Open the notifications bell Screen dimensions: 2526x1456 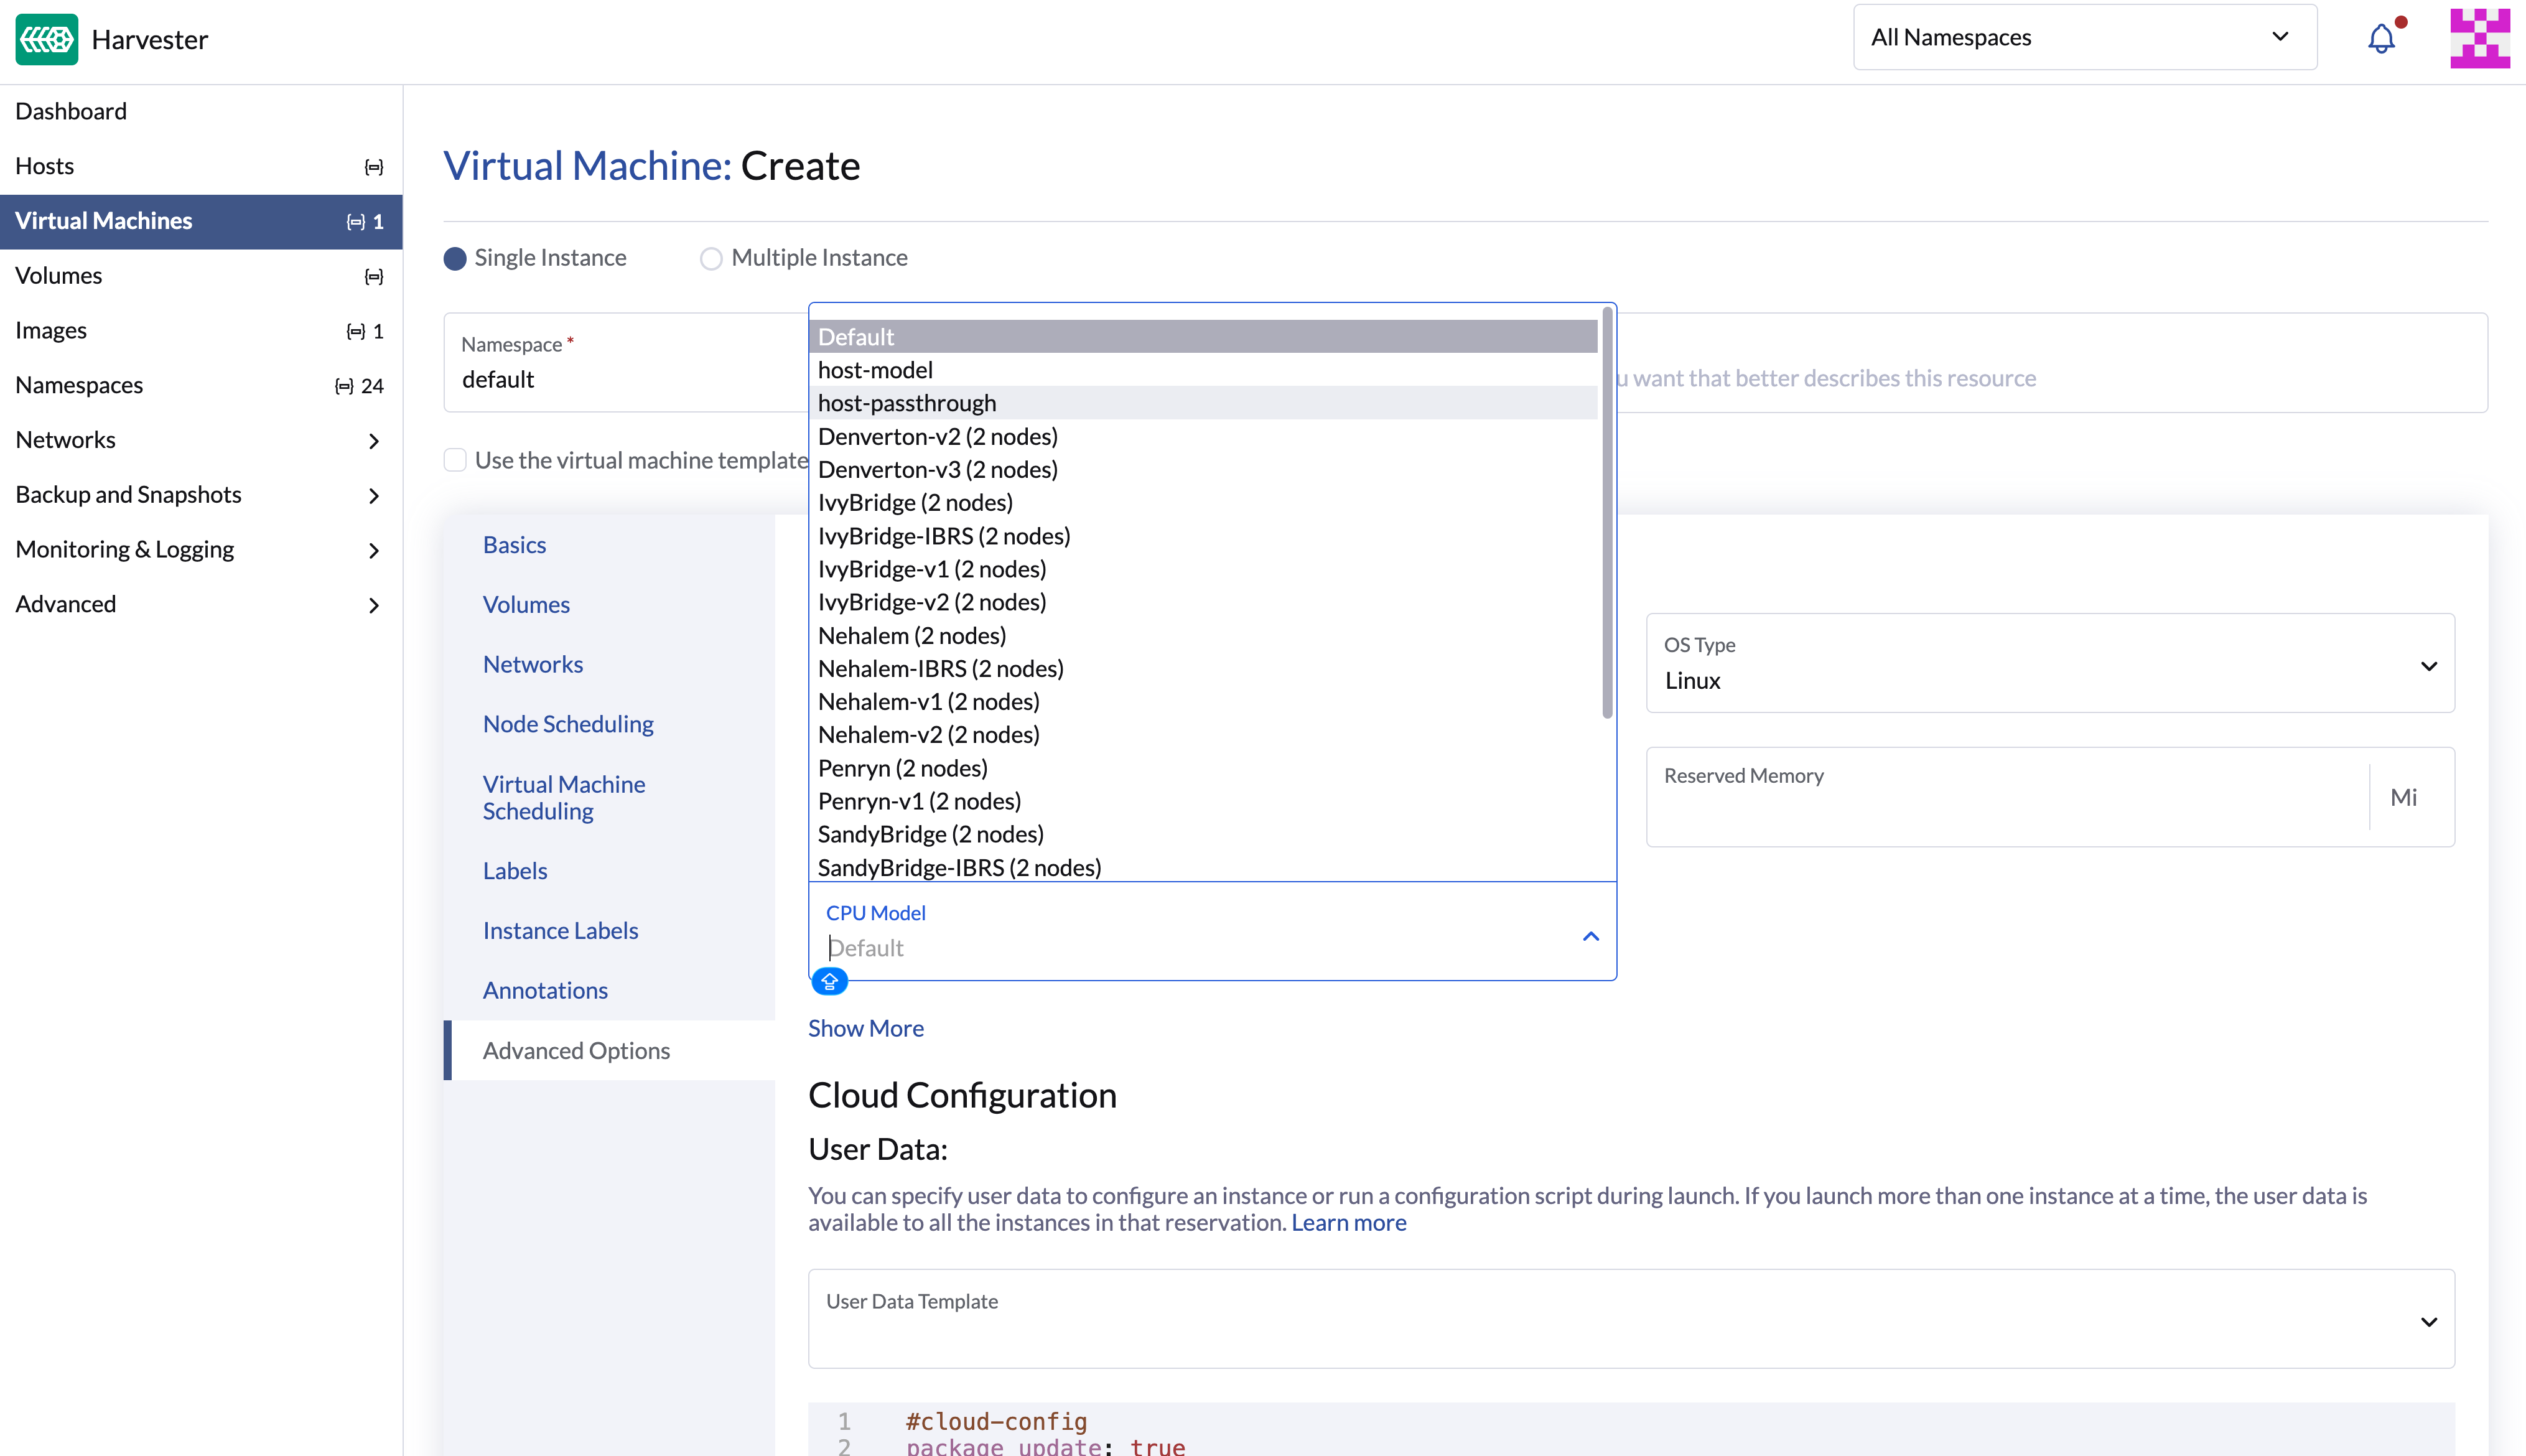pos(2381,39)
